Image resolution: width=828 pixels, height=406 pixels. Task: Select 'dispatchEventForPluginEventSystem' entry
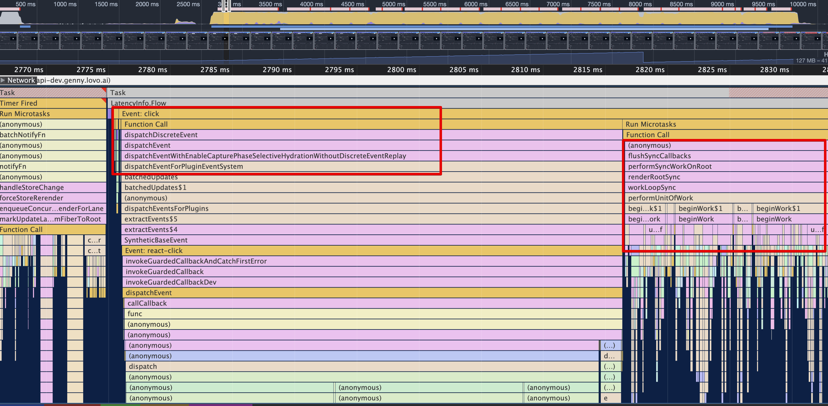pyautogui.click(x=184, y=167)
